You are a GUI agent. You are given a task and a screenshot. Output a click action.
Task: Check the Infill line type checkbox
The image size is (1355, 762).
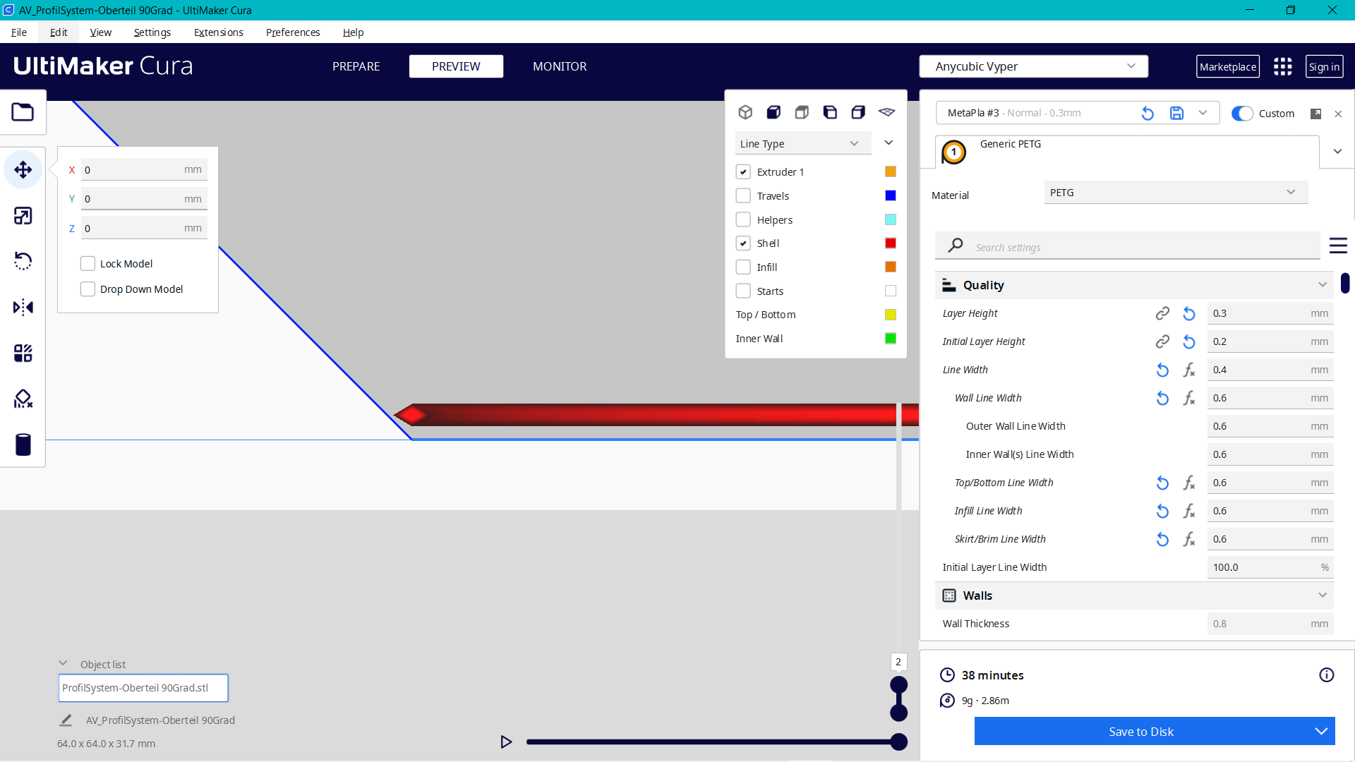pyautogui.click(x=743, y=267)
